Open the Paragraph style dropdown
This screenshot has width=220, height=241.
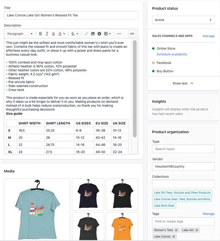[20, 34]
